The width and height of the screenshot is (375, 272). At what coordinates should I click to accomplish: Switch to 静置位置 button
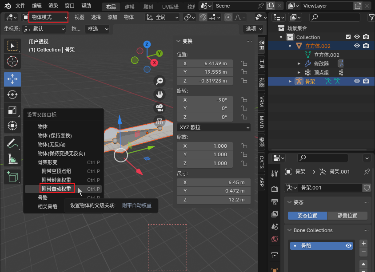click(x=347, y=216)
